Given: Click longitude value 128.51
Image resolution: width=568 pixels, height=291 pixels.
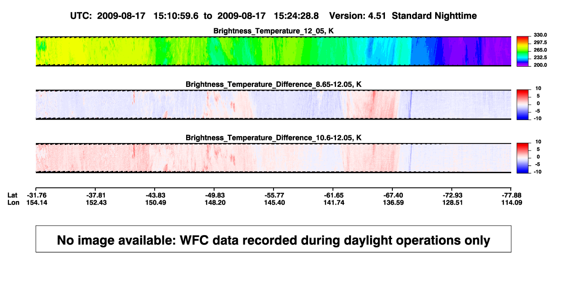Looking at the screenshot, I should coord(452,202).
